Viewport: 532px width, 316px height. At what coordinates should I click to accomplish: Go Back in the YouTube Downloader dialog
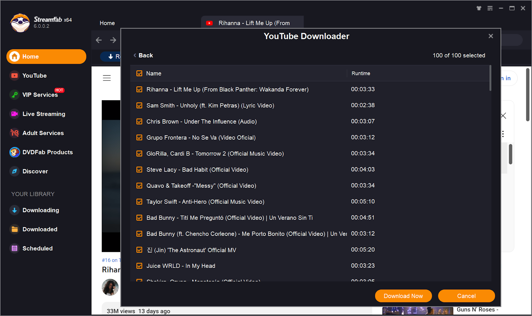point(143,55)
